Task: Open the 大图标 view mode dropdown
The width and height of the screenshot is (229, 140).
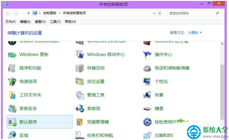Action: 195,33
